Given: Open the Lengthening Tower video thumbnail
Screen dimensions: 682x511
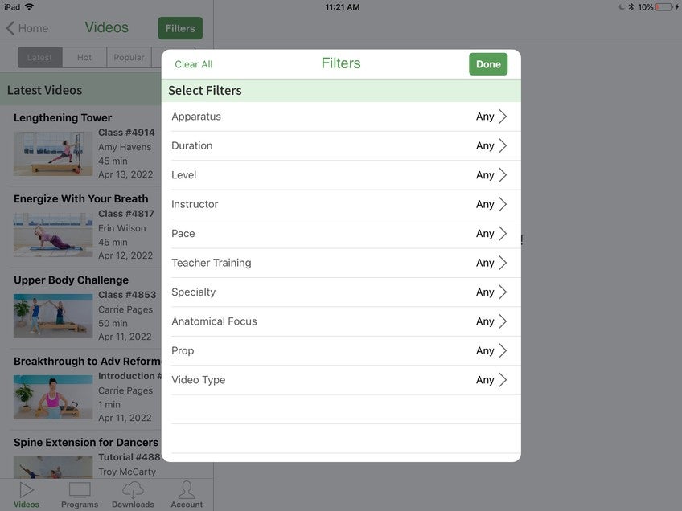Looking at the screenshot, I should click(53, 153).
